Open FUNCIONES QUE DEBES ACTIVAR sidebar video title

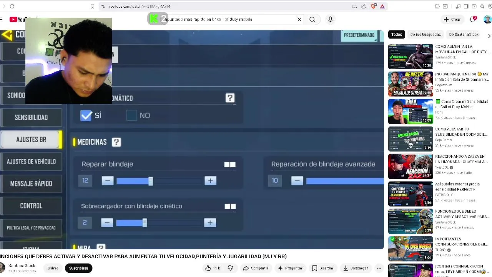pyautogui.click(x=462, y=214)
